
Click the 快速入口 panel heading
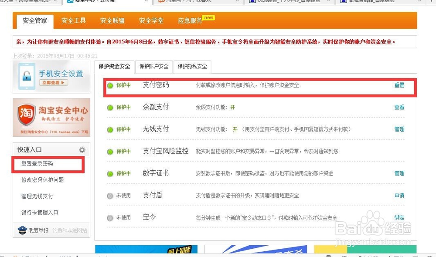[30, 150]
